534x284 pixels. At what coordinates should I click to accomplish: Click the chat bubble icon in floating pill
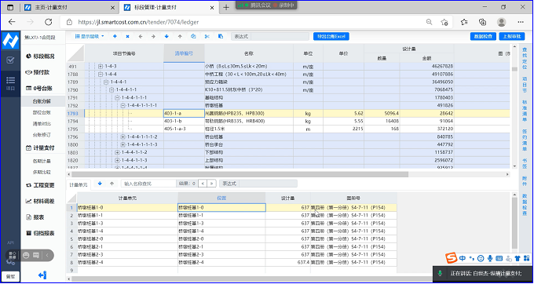(x=36, y=255)
